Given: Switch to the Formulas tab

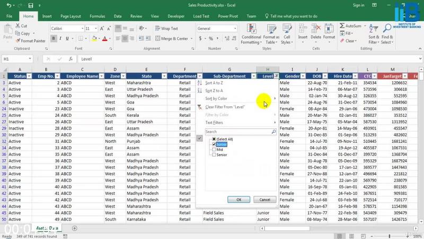Looking at the screenshot, I should pyautogui.click(x=98, y=16).
